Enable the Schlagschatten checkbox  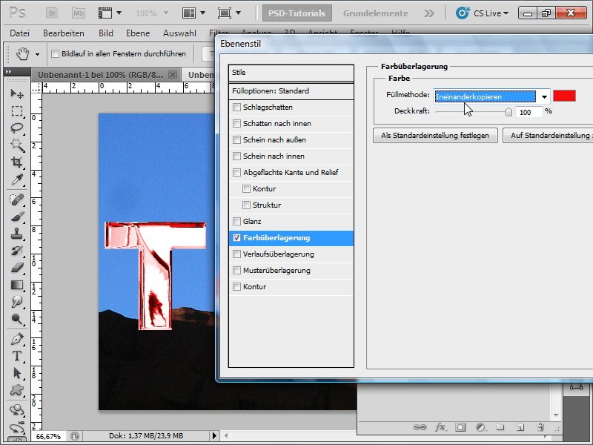pyautogui.click(x=236, y=107)
